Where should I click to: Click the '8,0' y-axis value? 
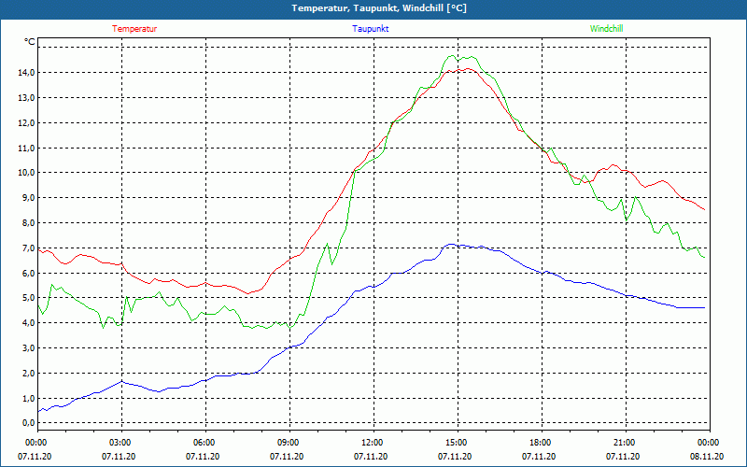tap(28, 223)
